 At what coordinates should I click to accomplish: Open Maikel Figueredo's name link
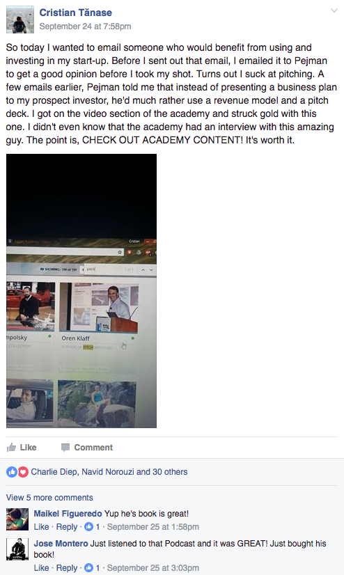coord(68,514)
